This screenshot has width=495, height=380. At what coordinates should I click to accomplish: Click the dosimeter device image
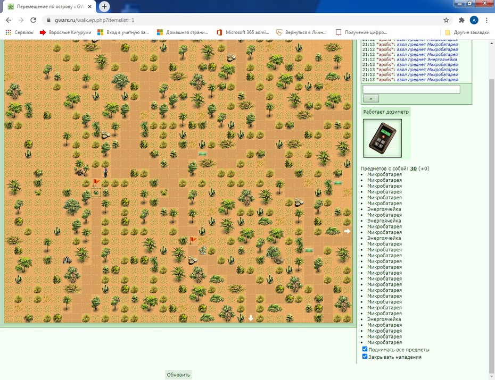tap(382, 138)
